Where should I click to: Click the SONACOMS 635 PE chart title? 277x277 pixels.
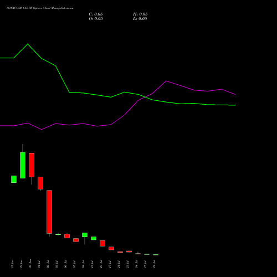(40, 8)
